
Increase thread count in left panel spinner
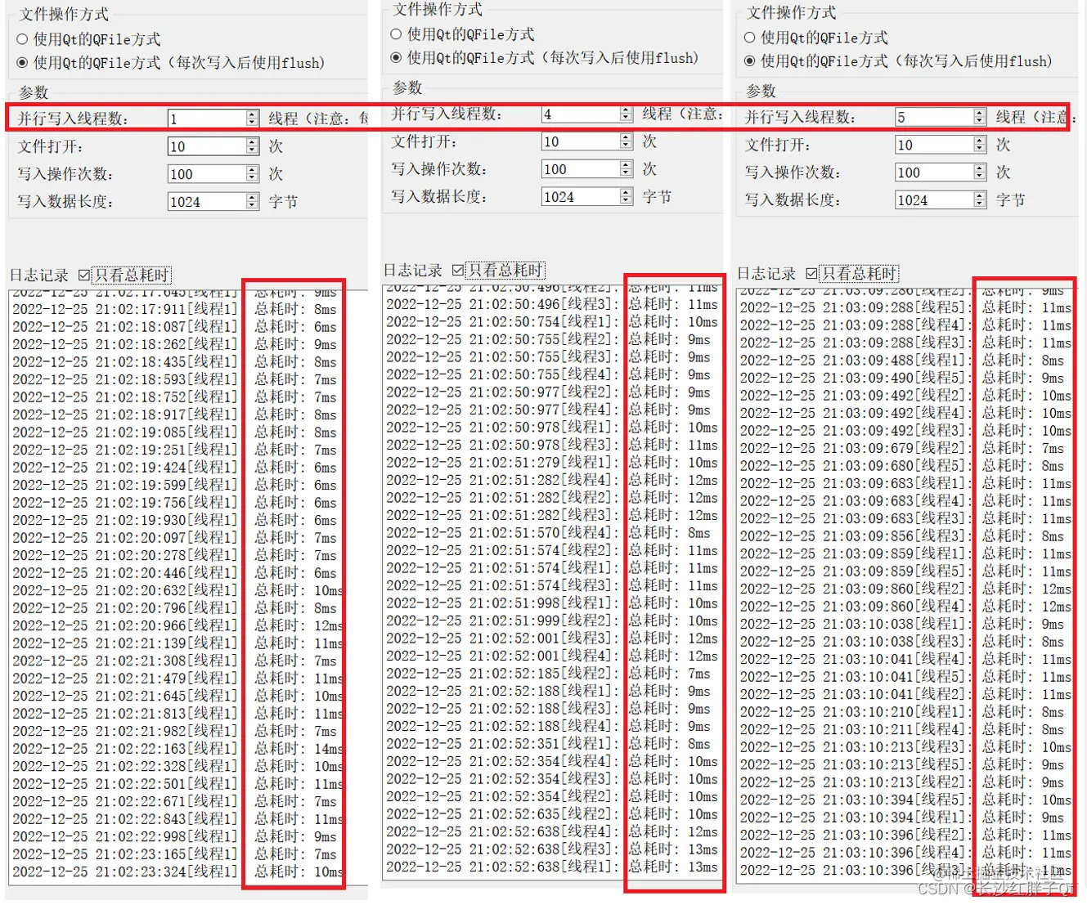coord(252,114)
